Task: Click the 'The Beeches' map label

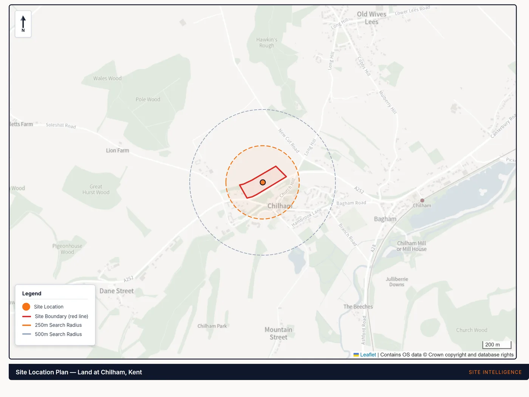Action: click(358, 307)
